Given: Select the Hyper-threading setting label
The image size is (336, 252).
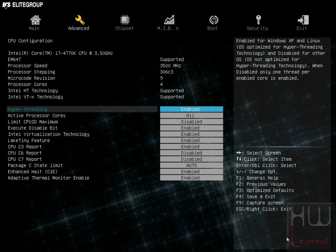Looking at the screenshot, I should click(x=27, y=109).
